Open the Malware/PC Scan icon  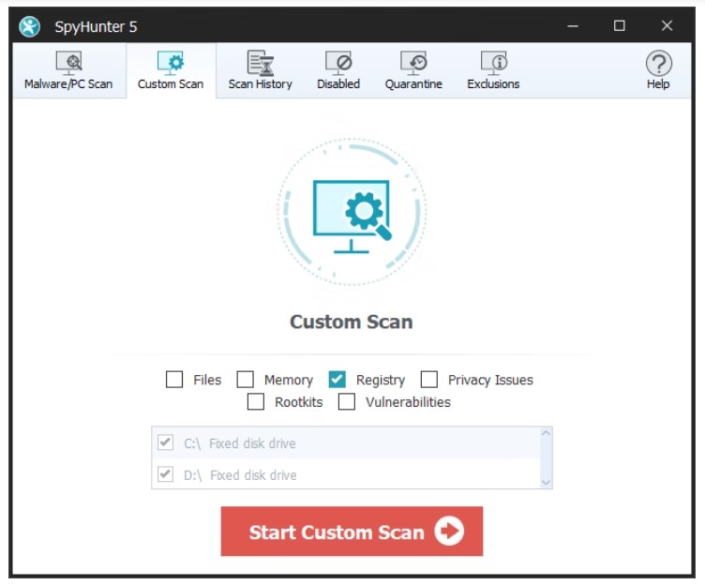pyautogui.click(x=68, y=63)
